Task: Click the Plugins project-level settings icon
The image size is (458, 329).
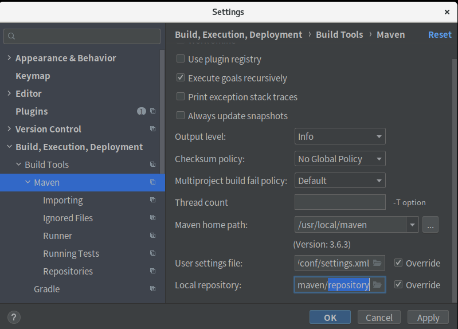Action: click(153, 111)
